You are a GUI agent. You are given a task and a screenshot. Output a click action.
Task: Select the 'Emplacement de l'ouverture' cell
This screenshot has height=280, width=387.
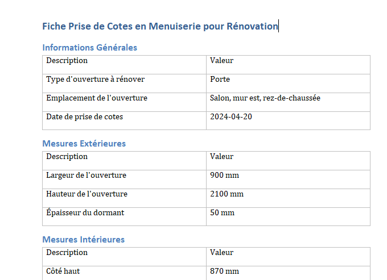pyautogui.click(x=125, y=102)
